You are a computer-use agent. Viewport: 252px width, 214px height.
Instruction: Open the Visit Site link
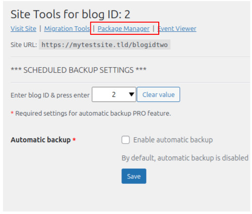click(x=23, y=29)
